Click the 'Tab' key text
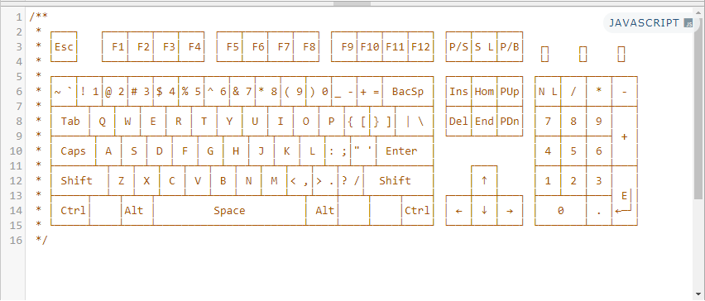 70,122
